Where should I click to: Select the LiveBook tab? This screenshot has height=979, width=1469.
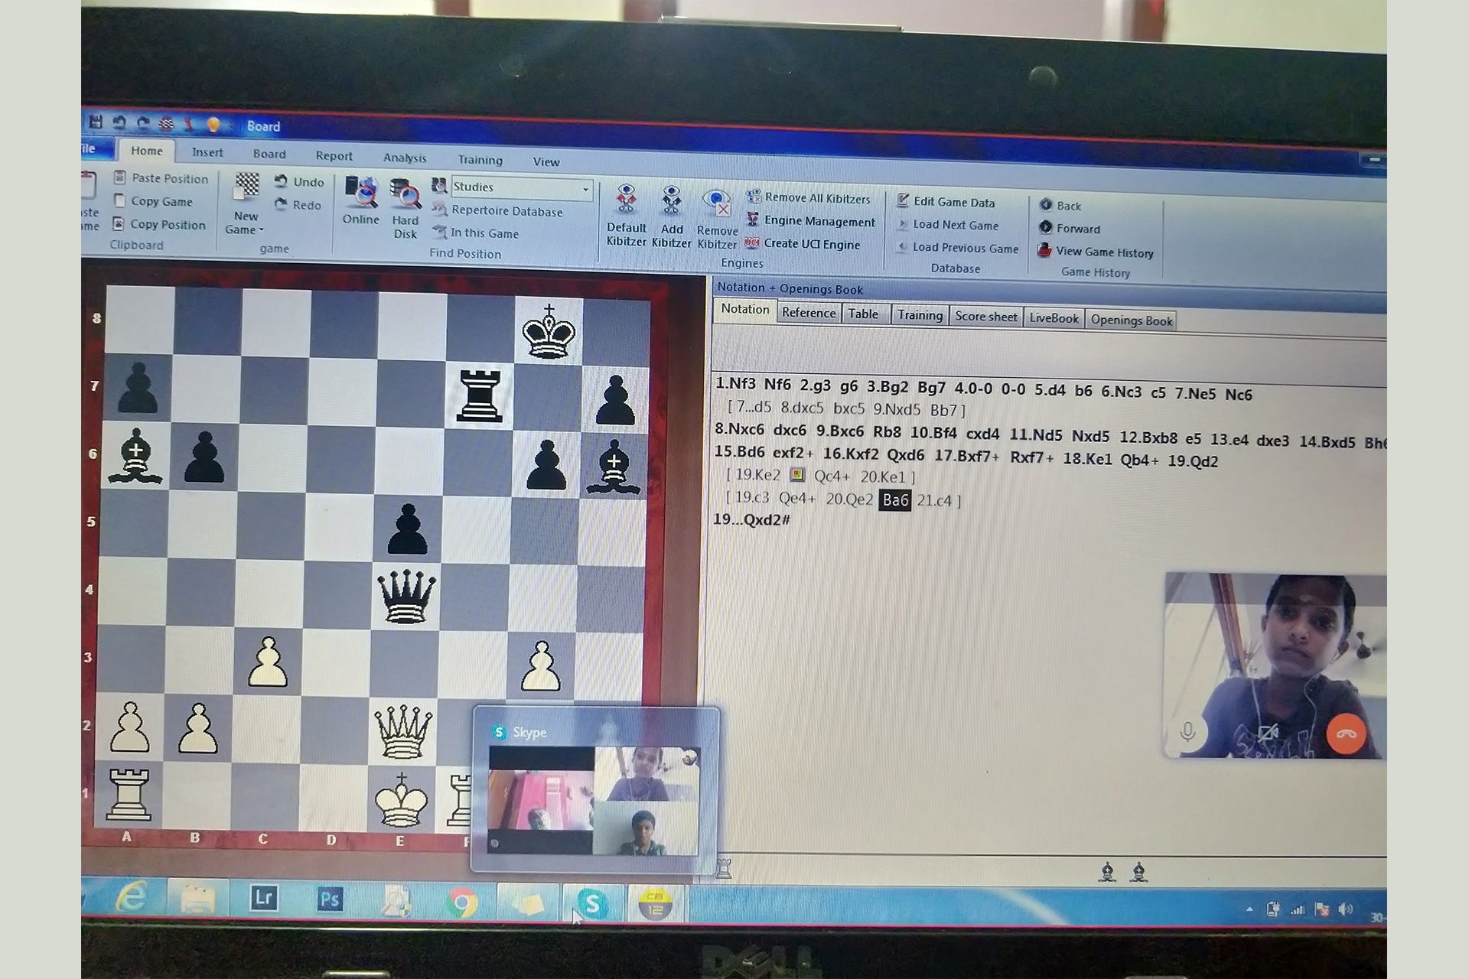coord(1054,318)
